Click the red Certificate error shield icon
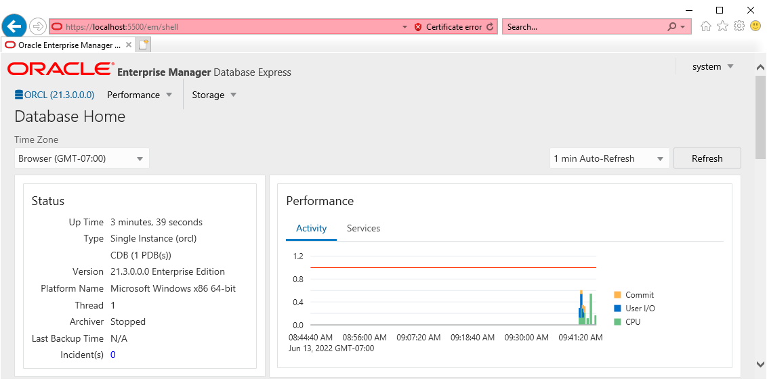Screen dimensions: 767x383 pos(418,27)
